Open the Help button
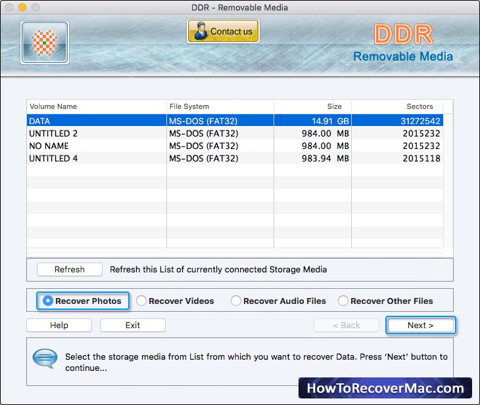 pos(59,325)
